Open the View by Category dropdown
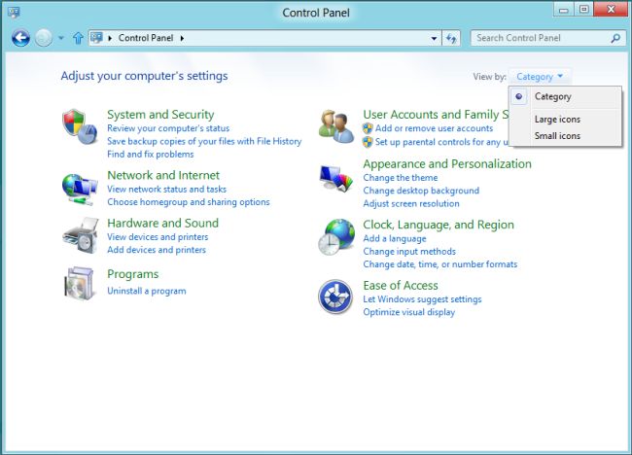Viewport: 632px width, 455px height. pyautogui.click(x=540, y=77)
